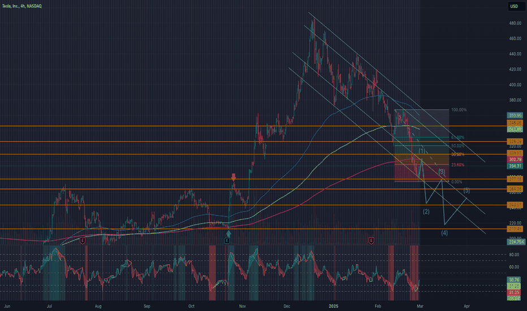This screenshot has height=311, width=527.
Task: Select the 264.38 orange price label
Action: pyautogui.click(x=515, y=189)
